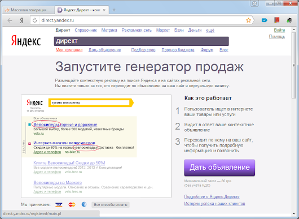Click the Запустите генератор продаж headline
The height and width of the screenshot is (219, 299).
149,67
